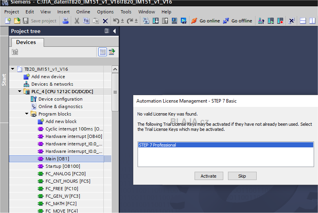
Task: Select Startup [OB100] block
Action: pyautogui.click(x=62, y=166)
